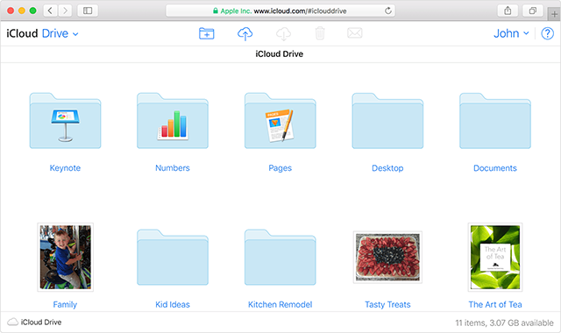Select the Tasty Treats image thumbnail
Screen dimensions: 561x333
click(x=387, y=257)
